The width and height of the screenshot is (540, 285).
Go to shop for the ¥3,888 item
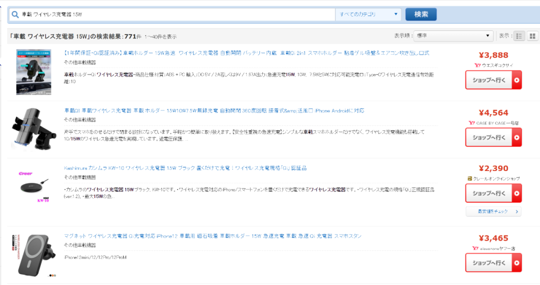[493, 80]
